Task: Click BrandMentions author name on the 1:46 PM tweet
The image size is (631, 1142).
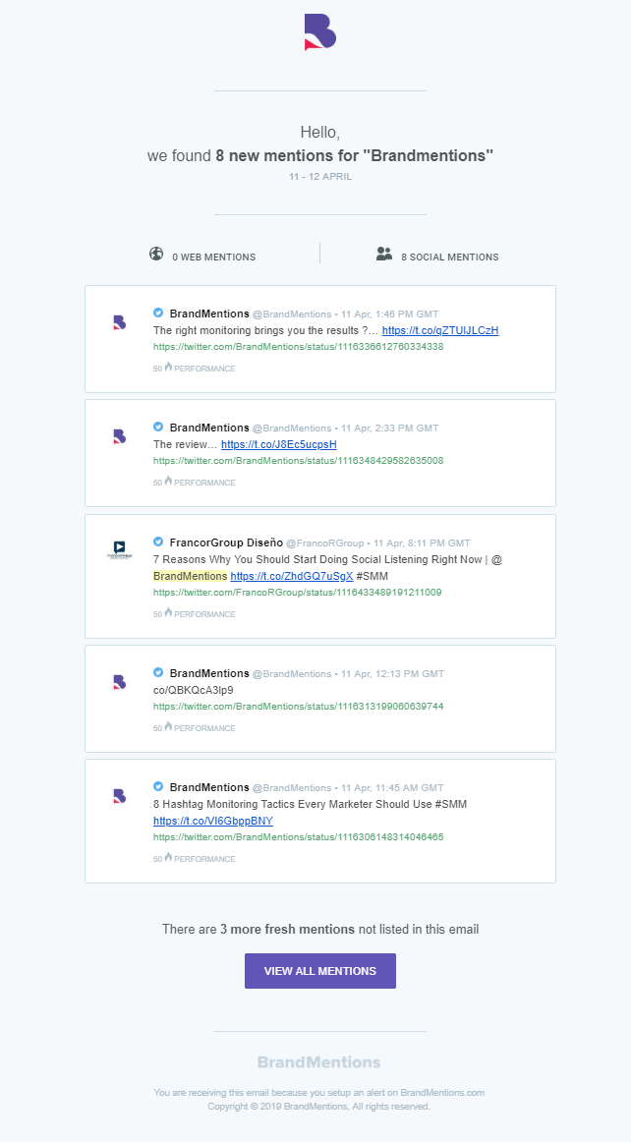Action: (x=209, y=314)
